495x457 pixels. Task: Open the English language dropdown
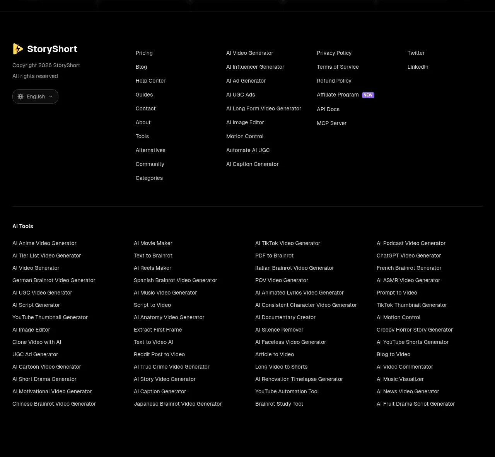(x=35, y=96)
